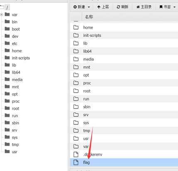The image size is (178, 171).
Task: Click the etc folder icon in the tree
Action: coord(7,43)
